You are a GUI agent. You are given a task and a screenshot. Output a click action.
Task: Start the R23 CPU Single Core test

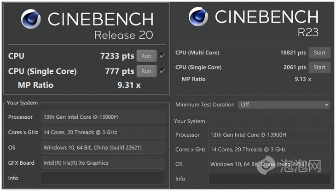tap(319, 67)
